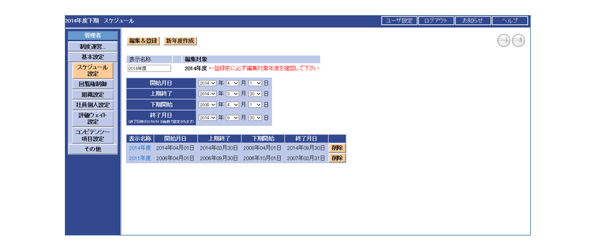Open the 終了月日 day dropdown

254,117
